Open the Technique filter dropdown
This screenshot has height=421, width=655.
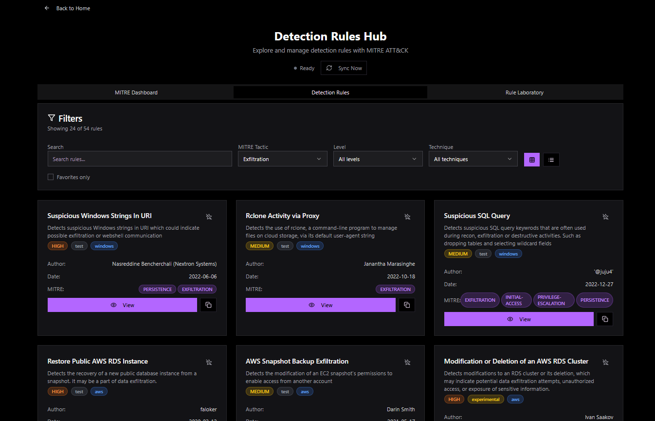pyautogui.click(x=473, y=159)
